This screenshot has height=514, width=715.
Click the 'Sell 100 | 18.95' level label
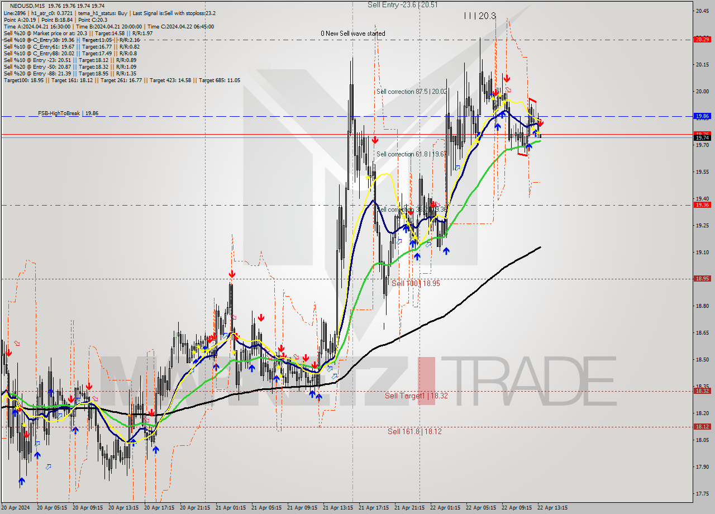point(416,284)
